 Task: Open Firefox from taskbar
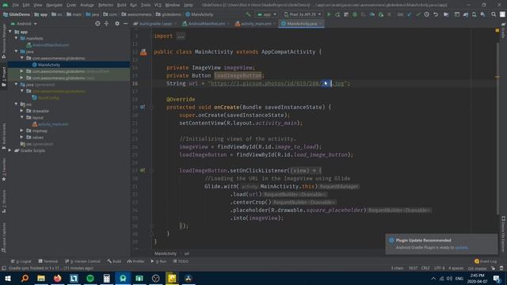[x=58, y=278]
